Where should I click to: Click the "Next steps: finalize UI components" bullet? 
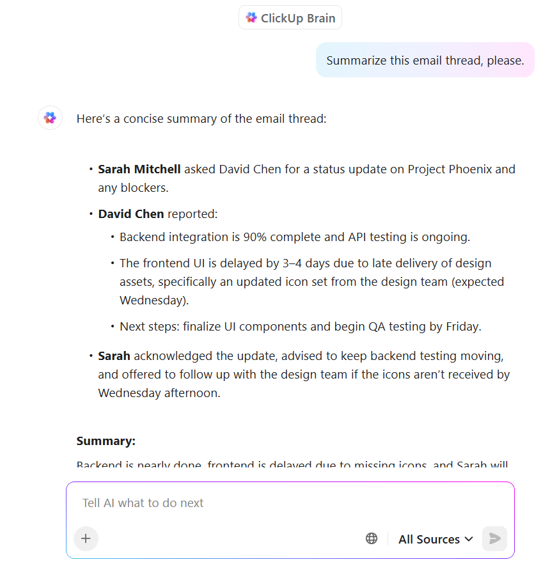point(300,327)
